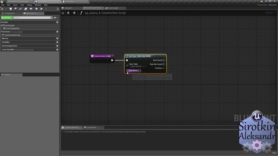Open Class Settings from the toolbar
278x156 pixels.
[x=26, y=9]
